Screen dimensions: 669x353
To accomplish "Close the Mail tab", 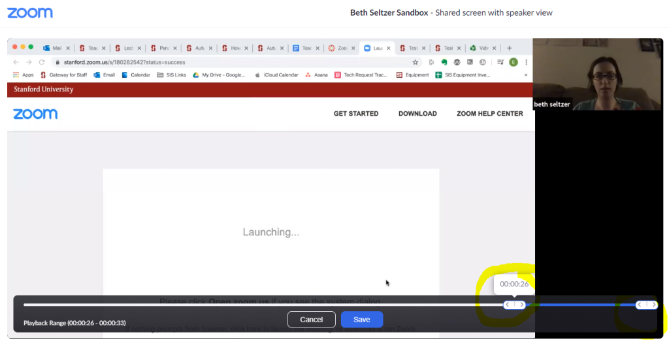I will pyautogui.click(x=68, y=48).
